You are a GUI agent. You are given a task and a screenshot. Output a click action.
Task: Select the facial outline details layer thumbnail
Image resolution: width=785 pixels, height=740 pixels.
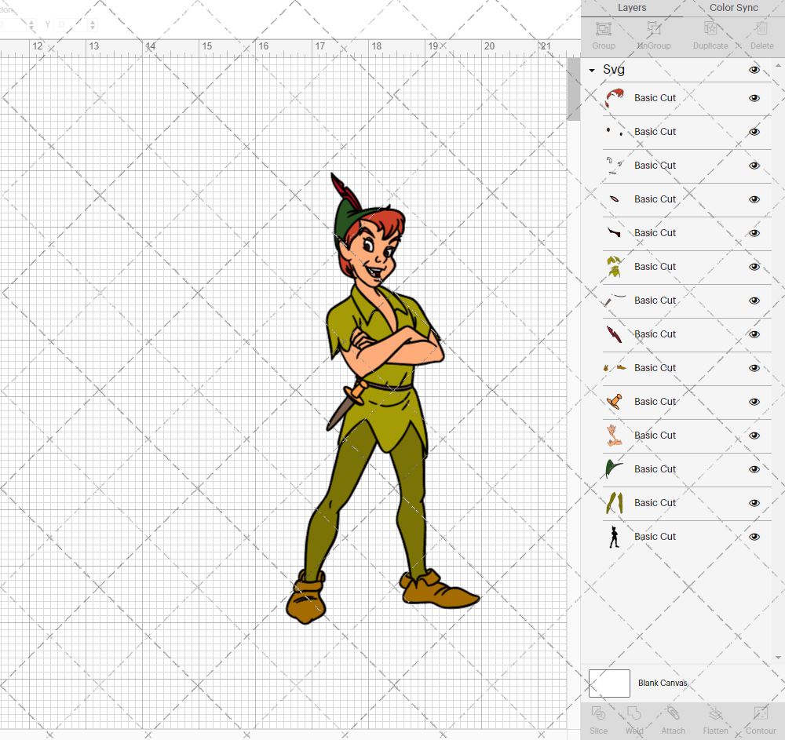tap(615, 166)
